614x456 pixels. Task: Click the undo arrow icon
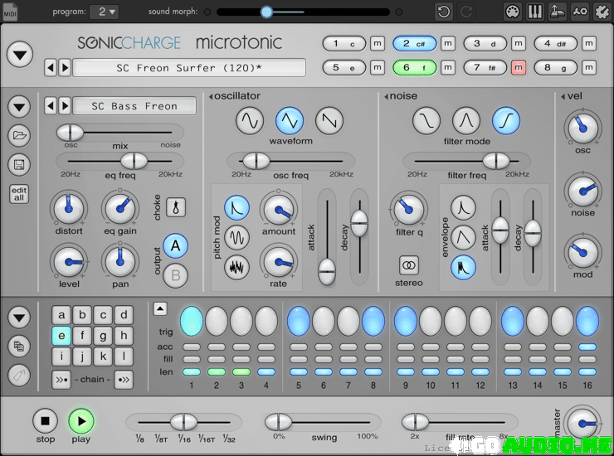pos(444,12)
